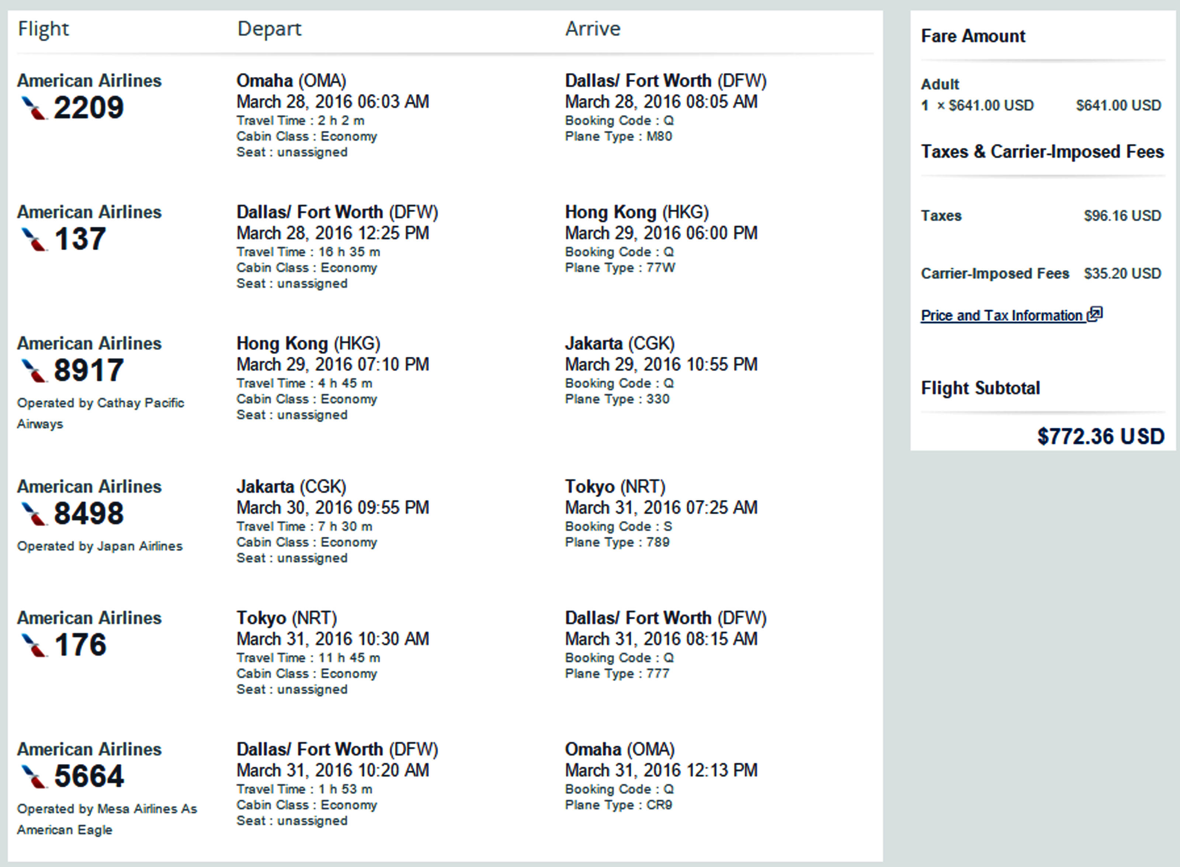Click flight number 2209
This screenshot has width=1180, height=867.
(89, 108)
